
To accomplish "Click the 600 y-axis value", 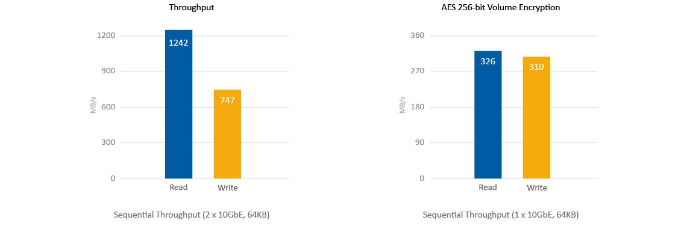I will coord(109,107).
